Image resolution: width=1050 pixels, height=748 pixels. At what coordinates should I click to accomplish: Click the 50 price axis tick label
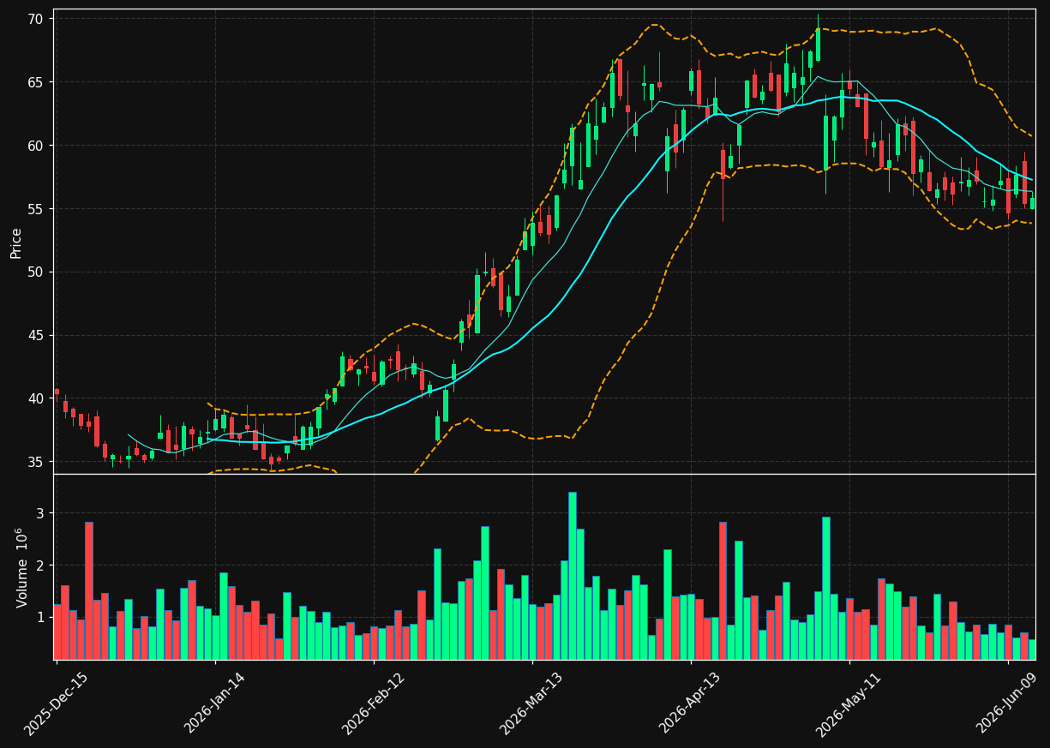click(x=37, y=272)
